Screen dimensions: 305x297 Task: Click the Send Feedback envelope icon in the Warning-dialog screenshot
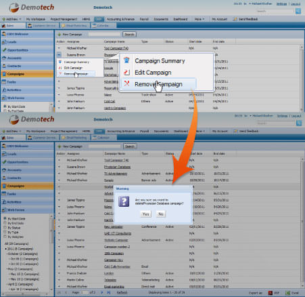point(235,131)
